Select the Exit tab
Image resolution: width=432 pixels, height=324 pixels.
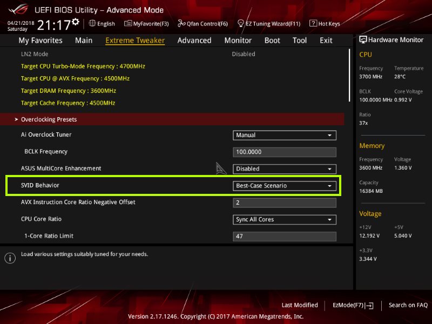(x=326, y=40)
